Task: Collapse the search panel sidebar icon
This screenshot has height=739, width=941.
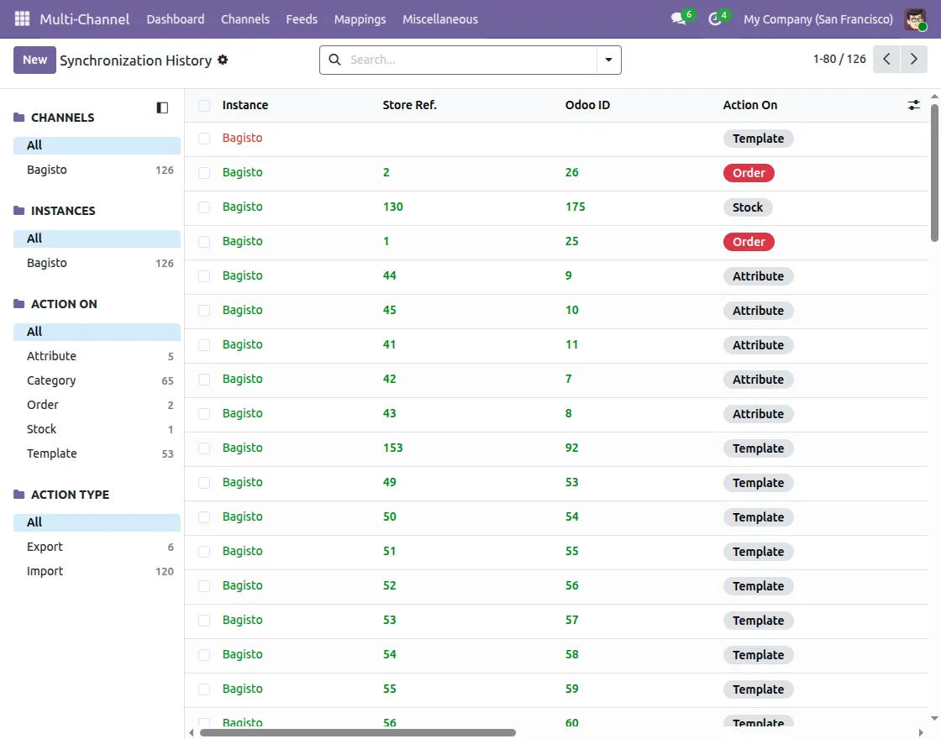Action: [162, 108]
